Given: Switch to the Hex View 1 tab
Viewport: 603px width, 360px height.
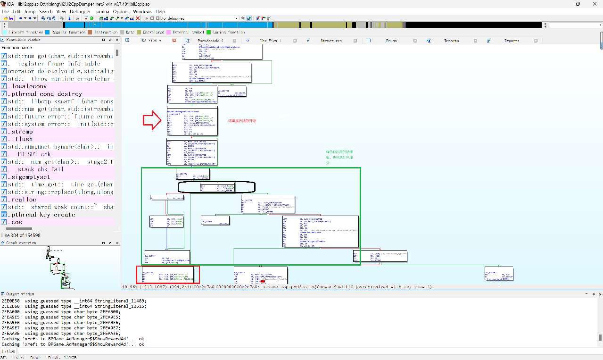Looking at the screenshot, I should point(271,41).
